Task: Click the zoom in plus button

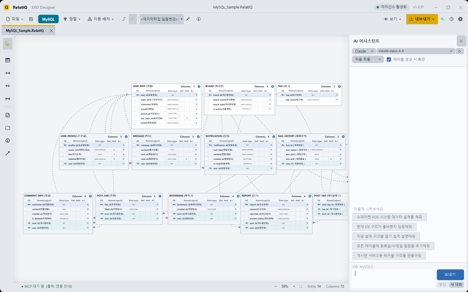Action: coord(294,286)
